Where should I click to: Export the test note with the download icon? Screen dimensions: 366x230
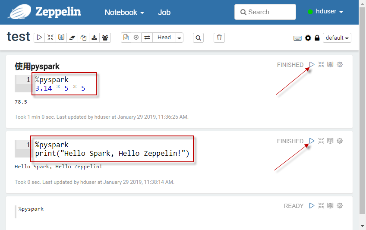94,38
